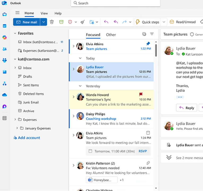Open the Daisy Philips Coaching workshop email
Image resolution: width=203 pixels, height=191 pixels.
111,119
